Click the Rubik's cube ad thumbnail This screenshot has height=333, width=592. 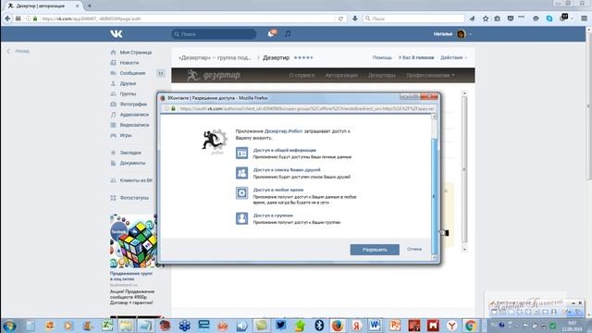(133, 241)
